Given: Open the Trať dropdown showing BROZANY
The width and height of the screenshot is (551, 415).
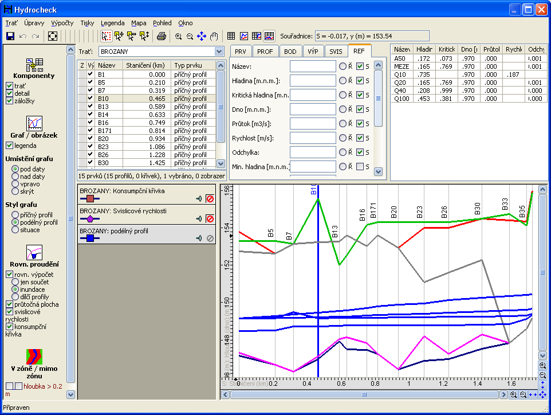Looking at the screenshot, I should pyautogui.click(x=218, y=51).
